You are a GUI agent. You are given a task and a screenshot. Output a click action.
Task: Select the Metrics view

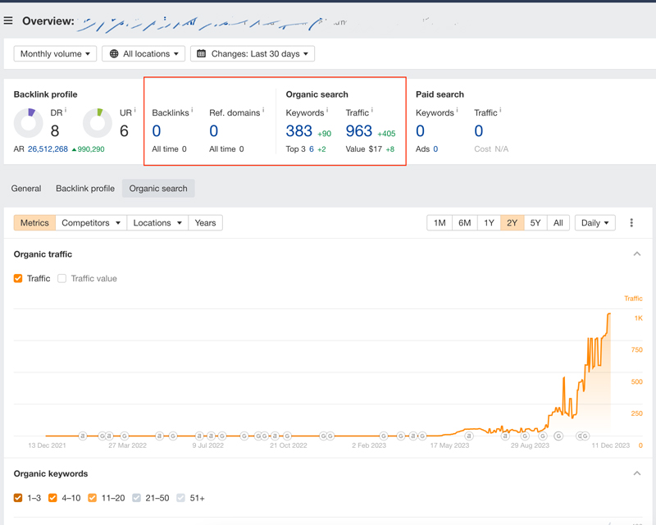(x=34, y=223)
